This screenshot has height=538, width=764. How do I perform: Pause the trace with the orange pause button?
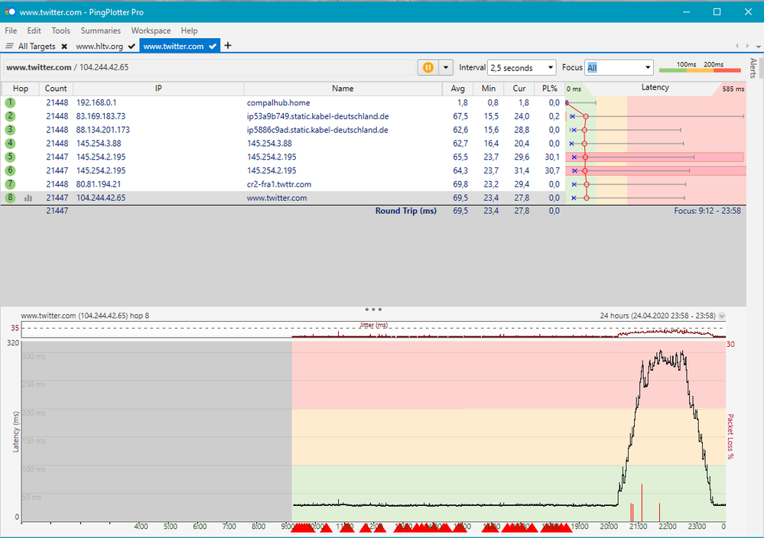pos(428,67)
